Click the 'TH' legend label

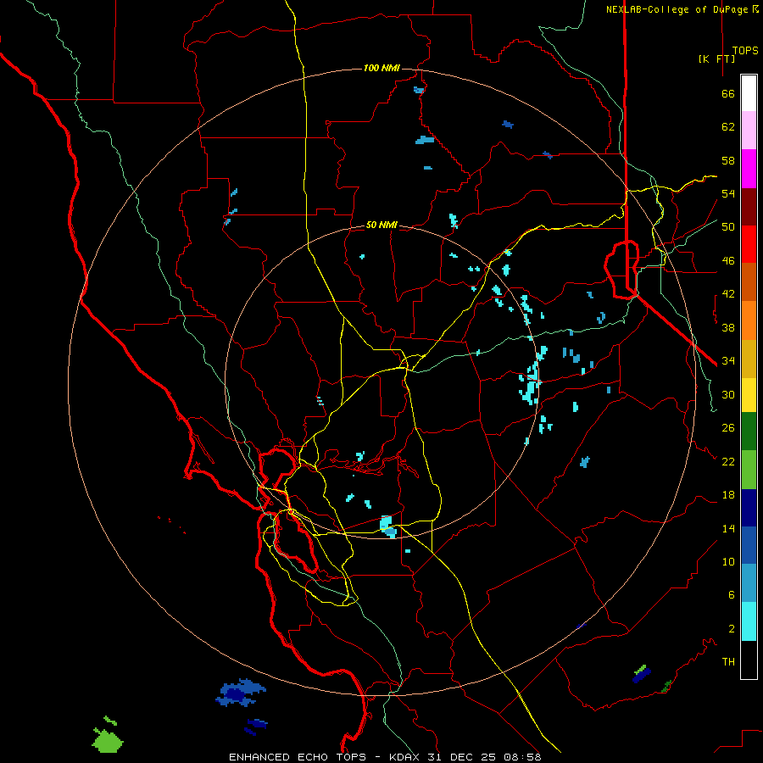(728, 662)
